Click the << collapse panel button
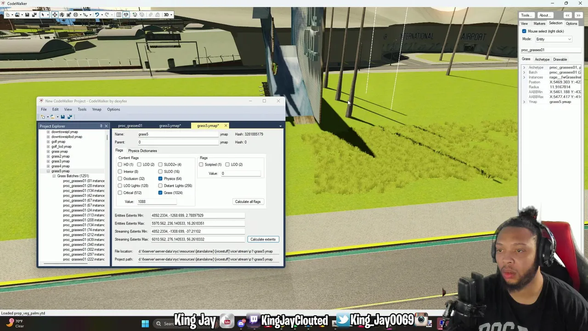The image size is (588, 331). pos(568,15)
